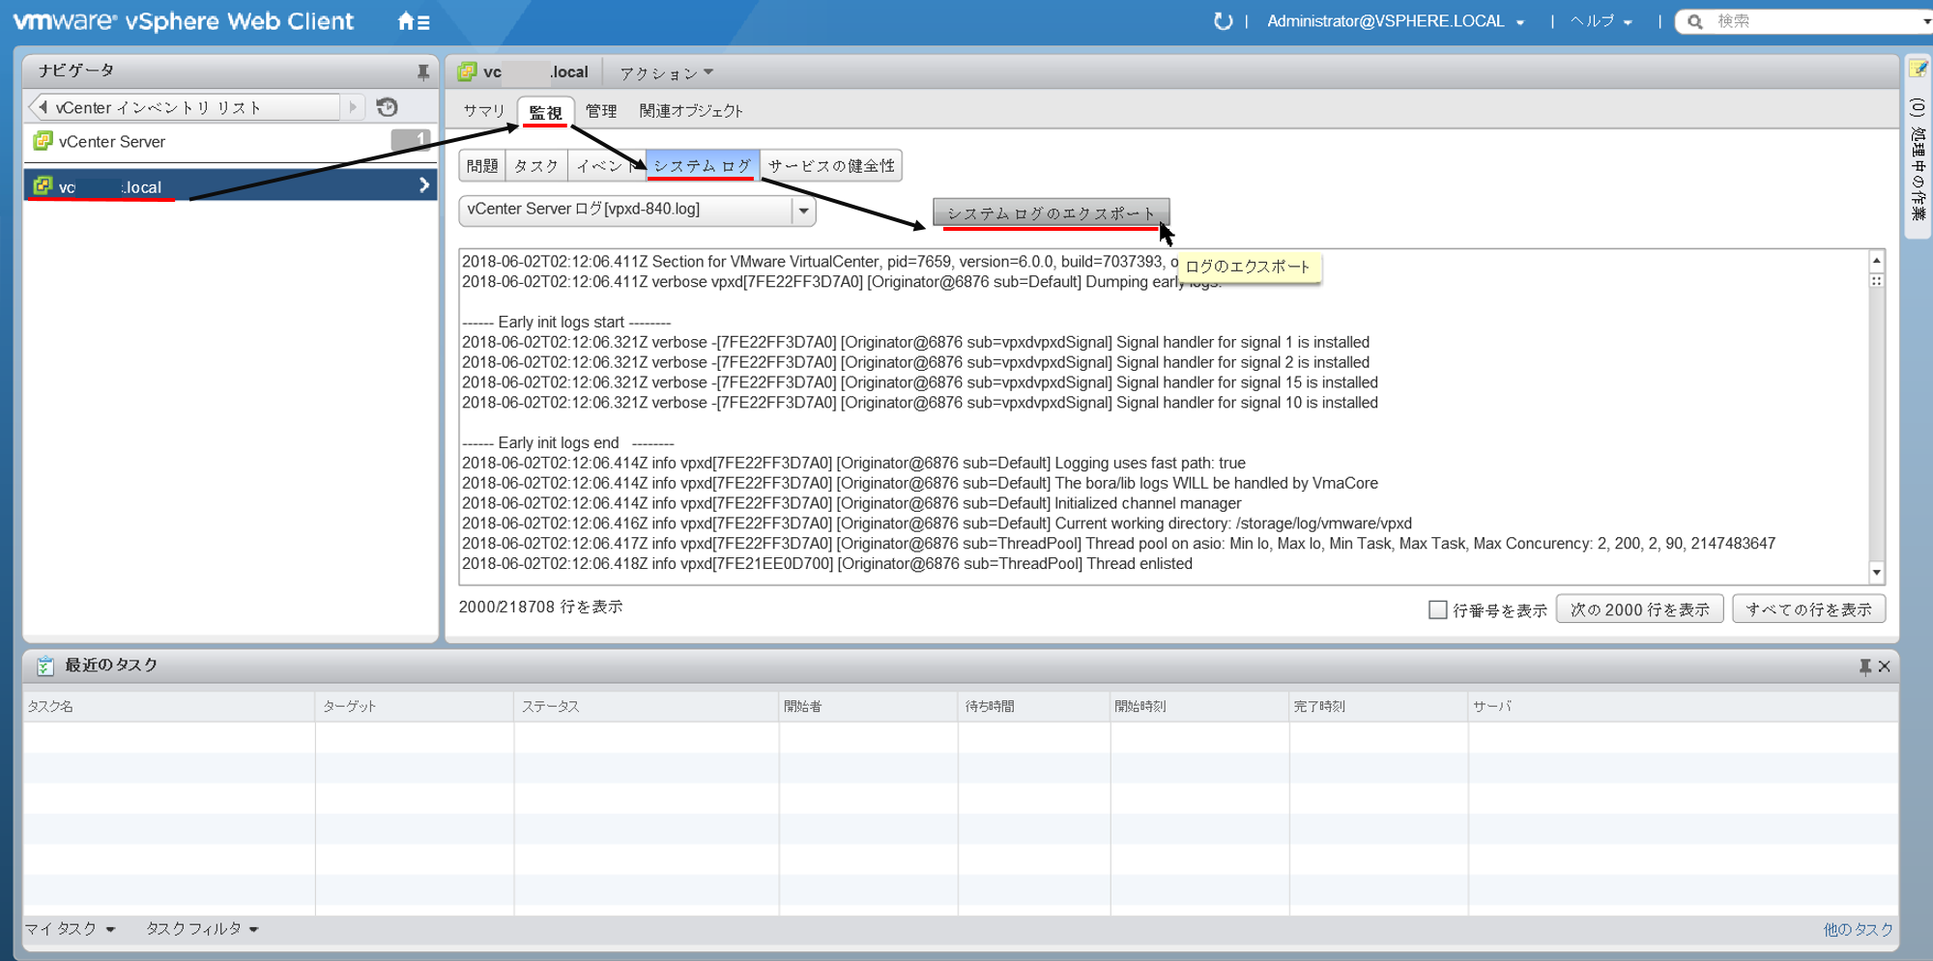The width and height of the screenshot is (1933, 961).
Task: Open the Other Tasks link
Action: pyautogui.click(x=1858, y=929)
